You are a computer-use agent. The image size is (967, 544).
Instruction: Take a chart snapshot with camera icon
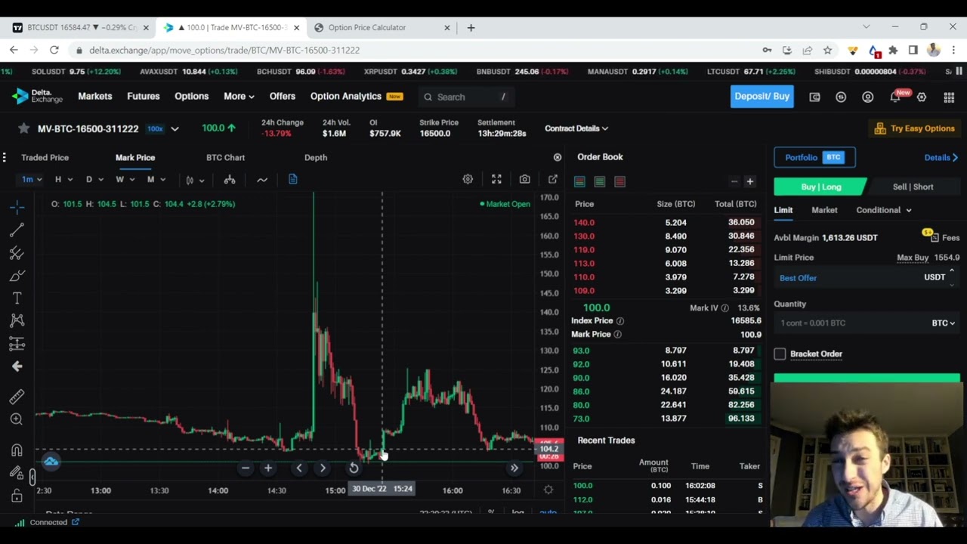click(524, 179)
